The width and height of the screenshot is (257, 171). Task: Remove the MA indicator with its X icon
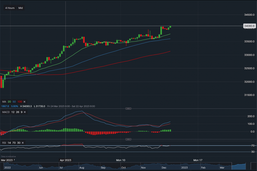pos(24,102)
